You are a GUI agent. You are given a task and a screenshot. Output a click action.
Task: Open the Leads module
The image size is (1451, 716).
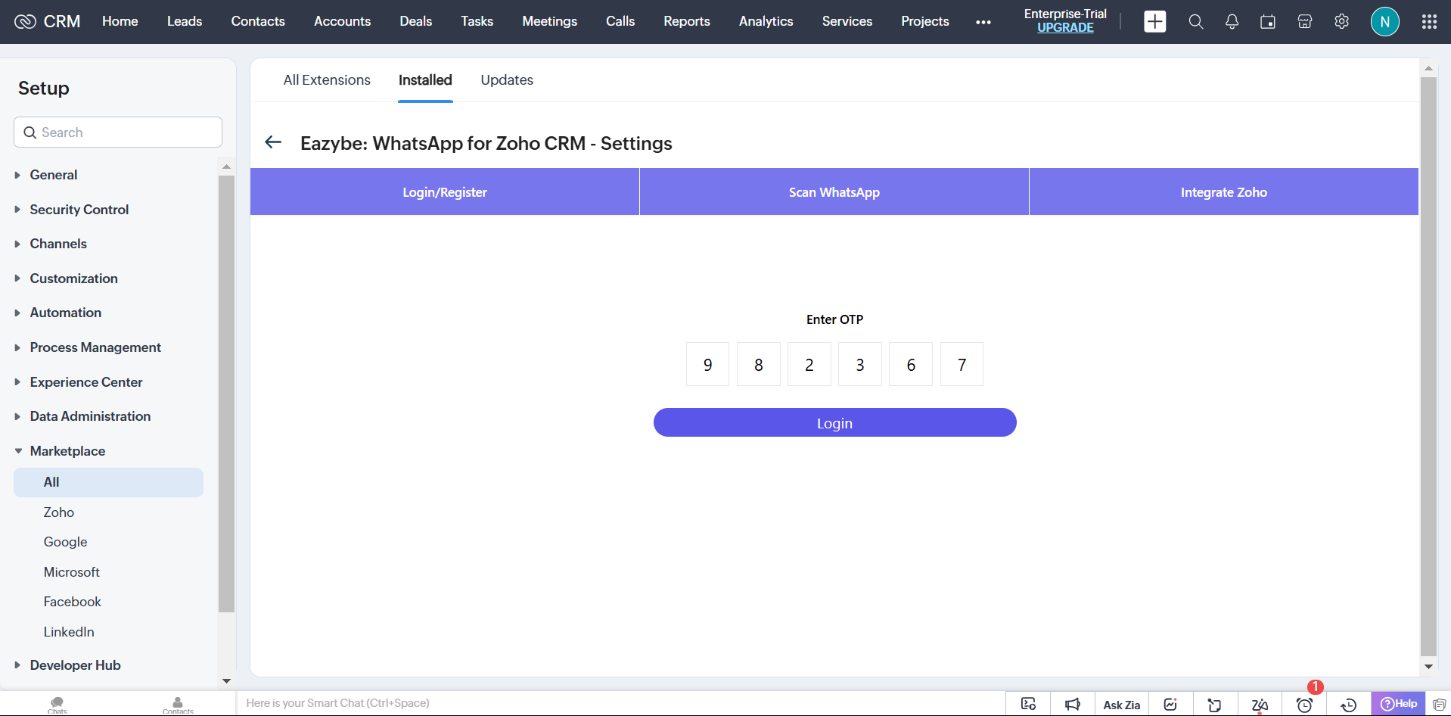click(185, 21)
